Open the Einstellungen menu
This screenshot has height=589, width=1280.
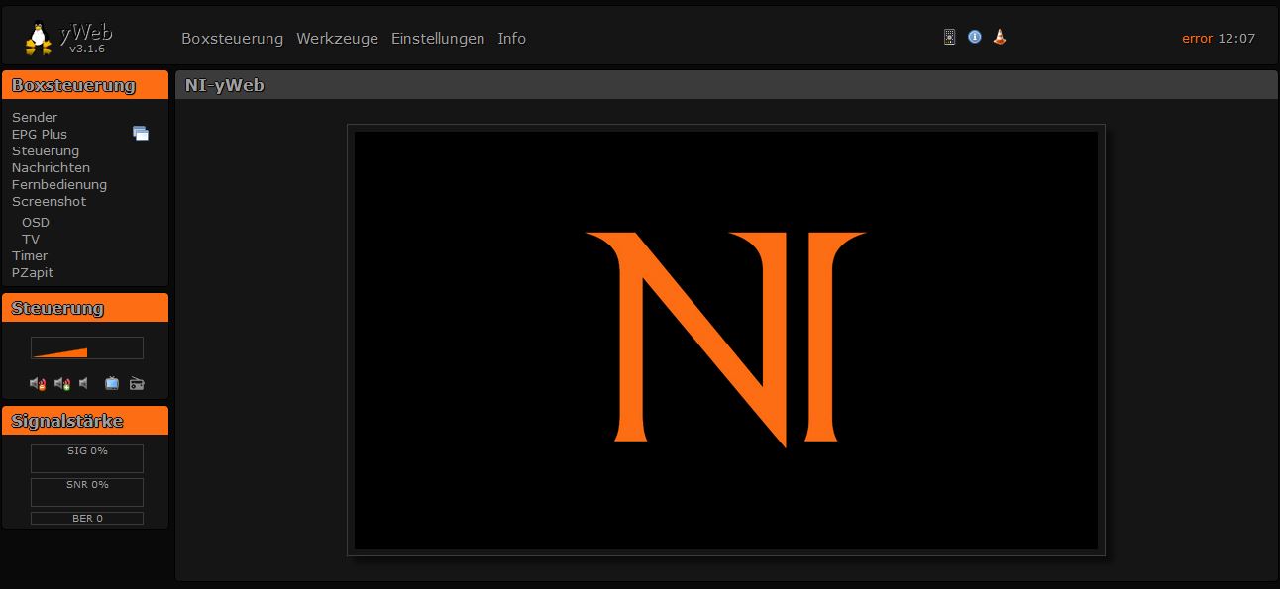pyautogui.click(x=438, y=39)
